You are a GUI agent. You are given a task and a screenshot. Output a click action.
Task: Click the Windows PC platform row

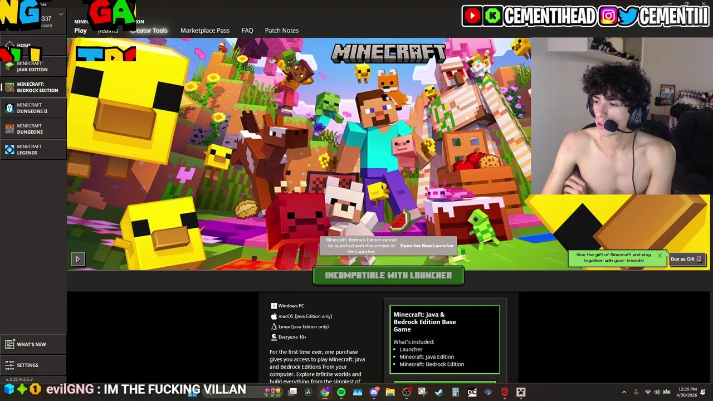[x=287, y=306]
